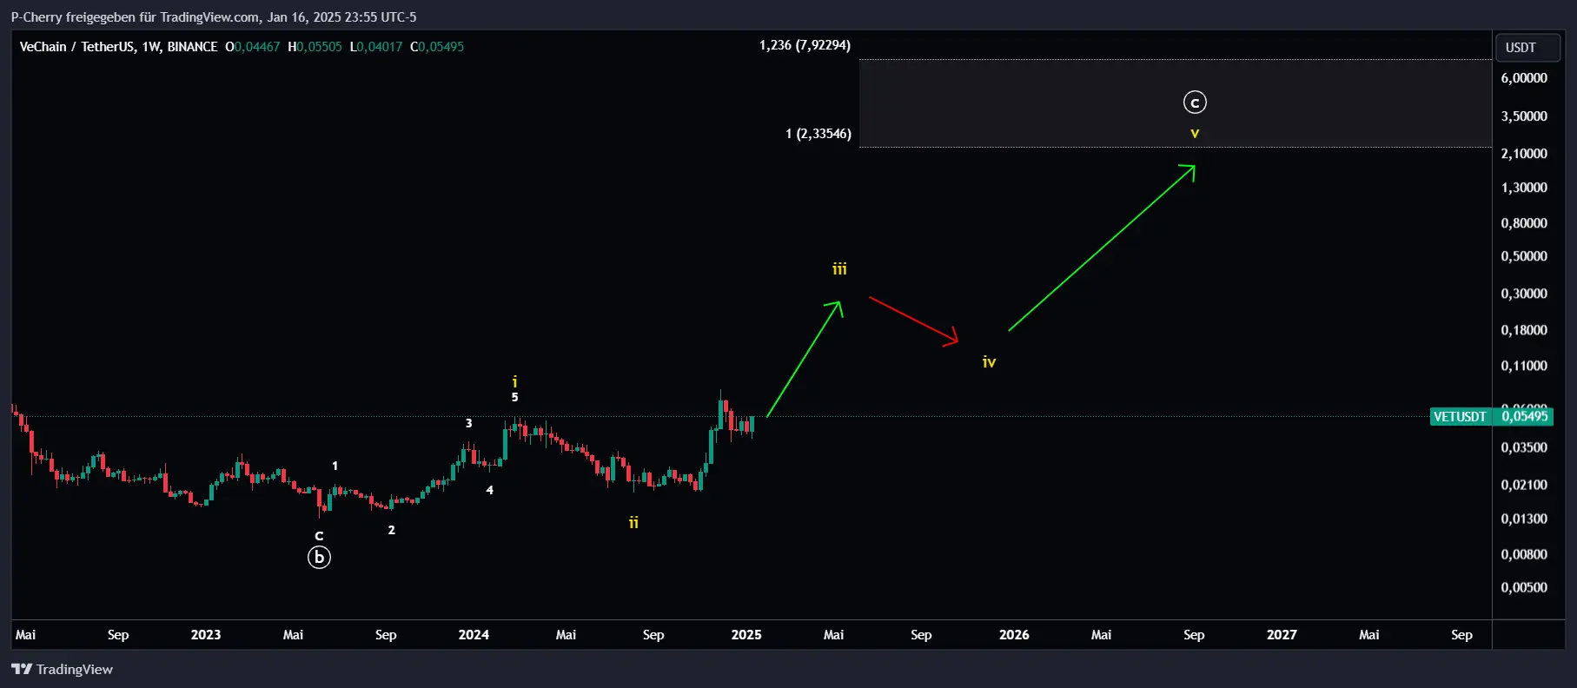Click the yellow i label above 5
This screenshot has height=688, width=1577.
point(514,381)
